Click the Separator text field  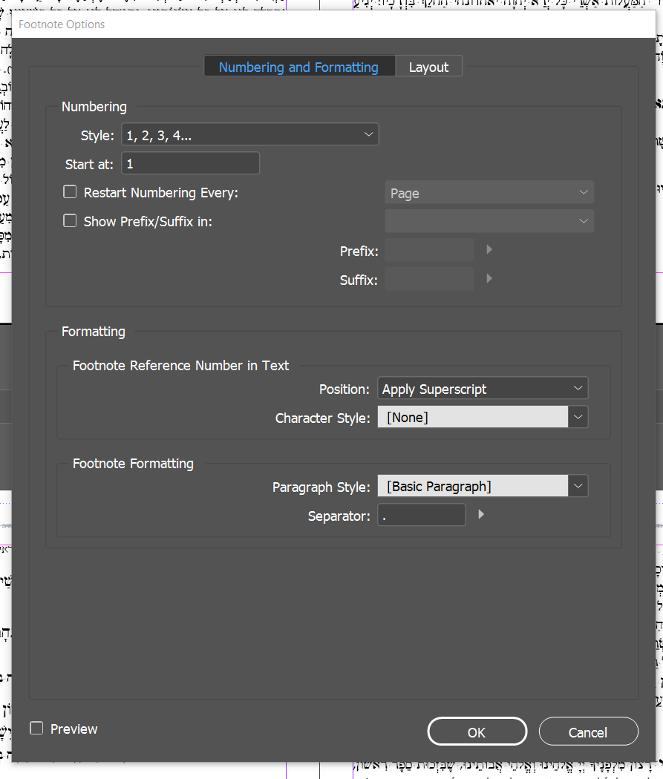(x=422, y=516)
